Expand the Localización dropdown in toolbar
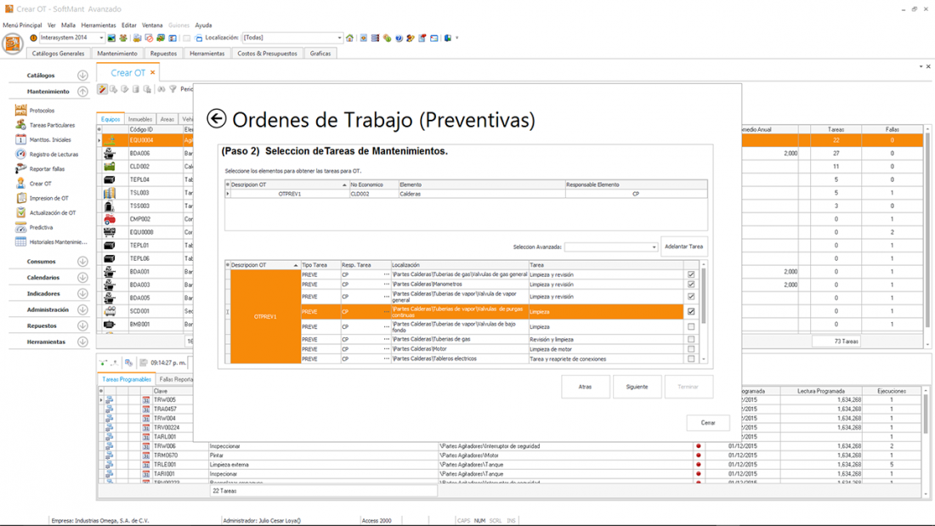 click(338, 38)
